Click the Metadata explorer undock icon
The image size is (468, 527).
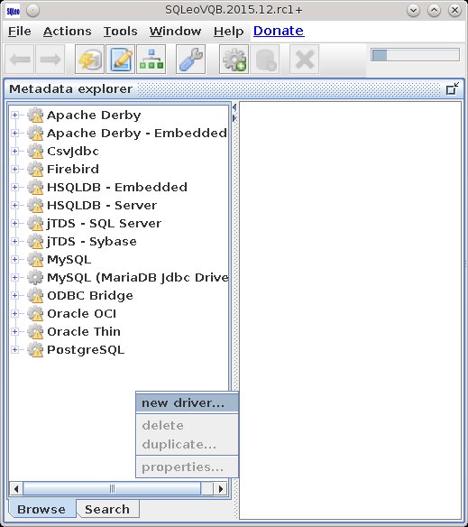(452, 88)
